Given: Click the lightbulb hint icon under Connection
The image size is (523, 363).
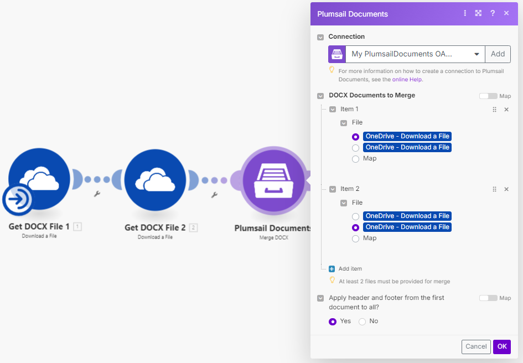Looking at the screenshot, I should pyautogui.click(x=332, y=70).
